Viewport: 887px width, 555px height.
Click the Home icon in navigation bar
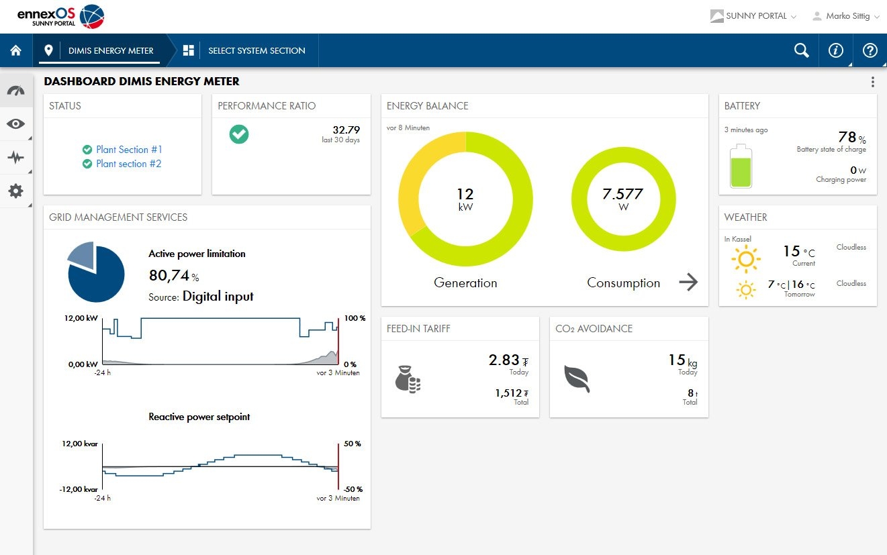click(16, 50)
